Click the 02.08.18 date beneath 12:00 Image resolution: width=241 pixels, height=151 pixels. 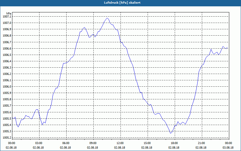click(120, 148)
